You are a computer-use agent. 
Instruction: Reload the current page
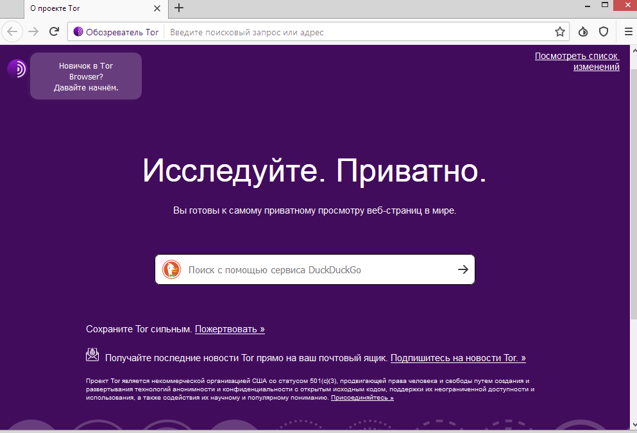[54, 31]
